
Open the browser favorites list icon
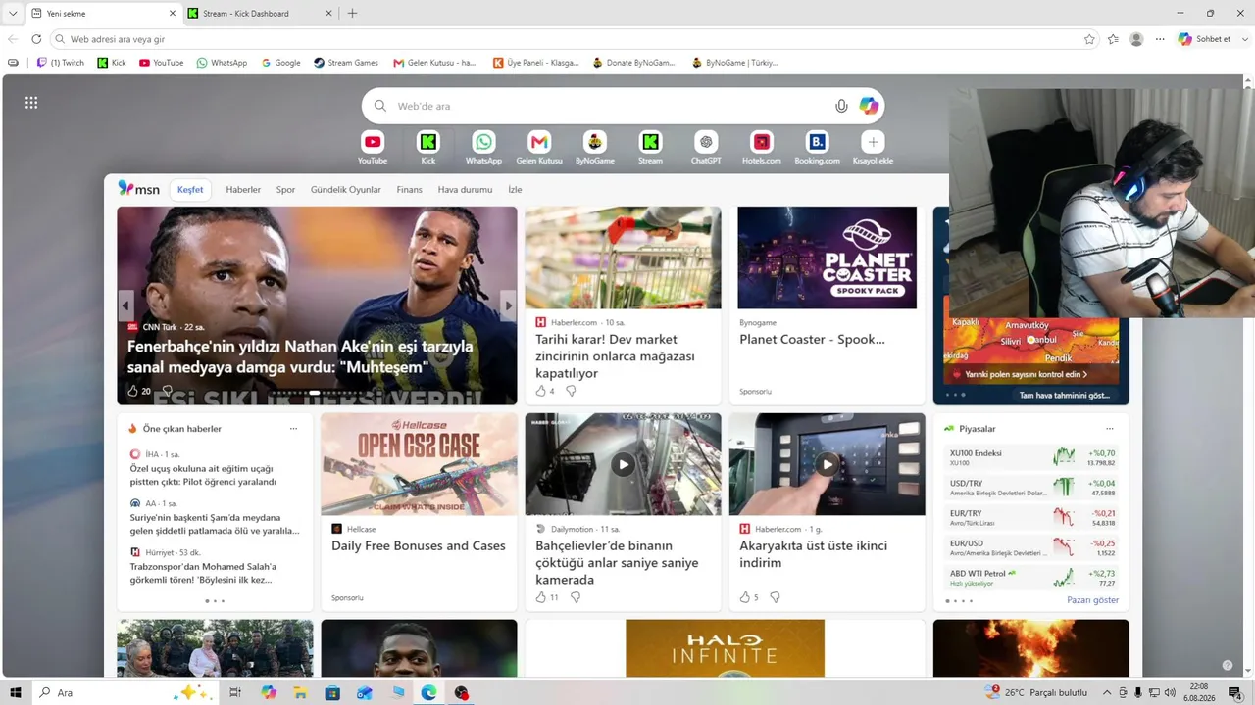tap(1113, 39)
